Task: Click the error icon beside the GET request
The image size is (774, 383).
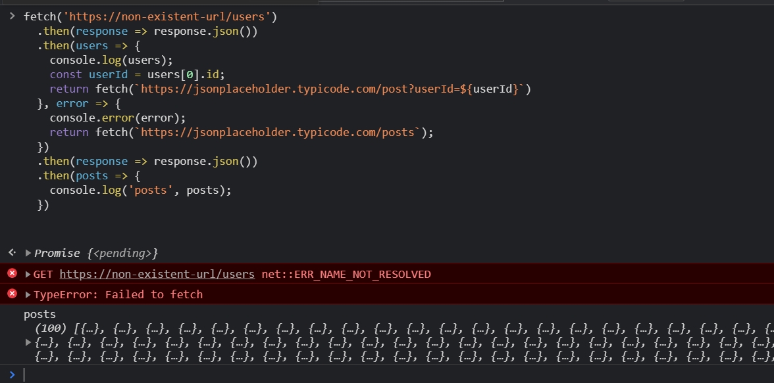Action: point(12,273)
